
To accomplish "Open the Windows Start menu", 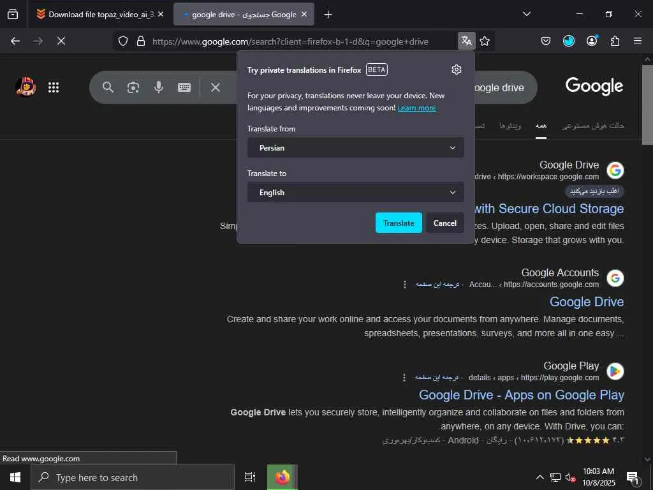I will tap(15, 477).
